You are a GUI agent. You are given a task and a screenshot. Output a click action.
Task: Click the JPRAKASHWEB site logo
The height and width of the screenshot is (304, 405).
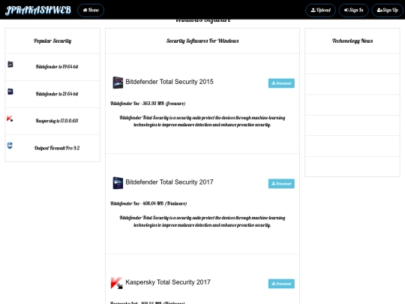pyautogui.click(x=38, y=10)
